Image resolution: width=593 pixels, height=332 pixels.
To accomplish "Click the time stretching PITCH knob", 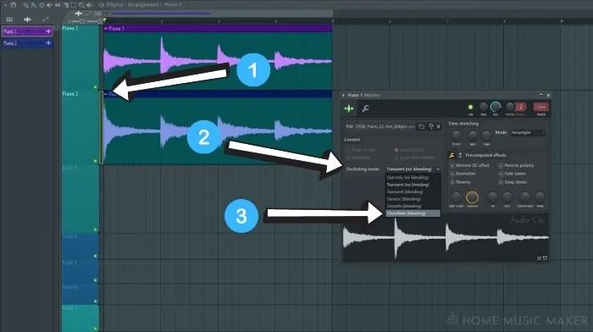I will [x=457, y=136].
